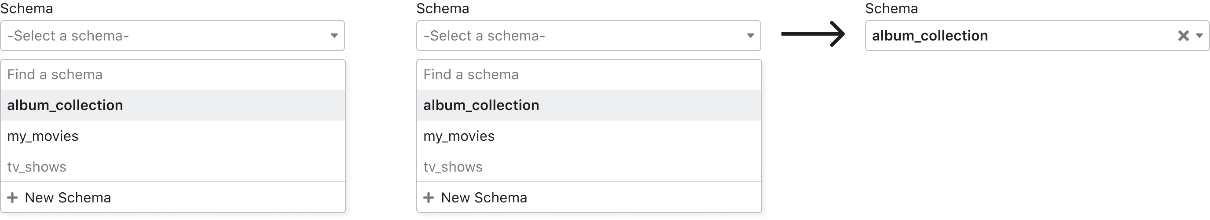Viewport: 1210px width, 220px height.
Task: Choose album_collection in the second schema list
Action: pyautogui.click(x=589, y=105)
